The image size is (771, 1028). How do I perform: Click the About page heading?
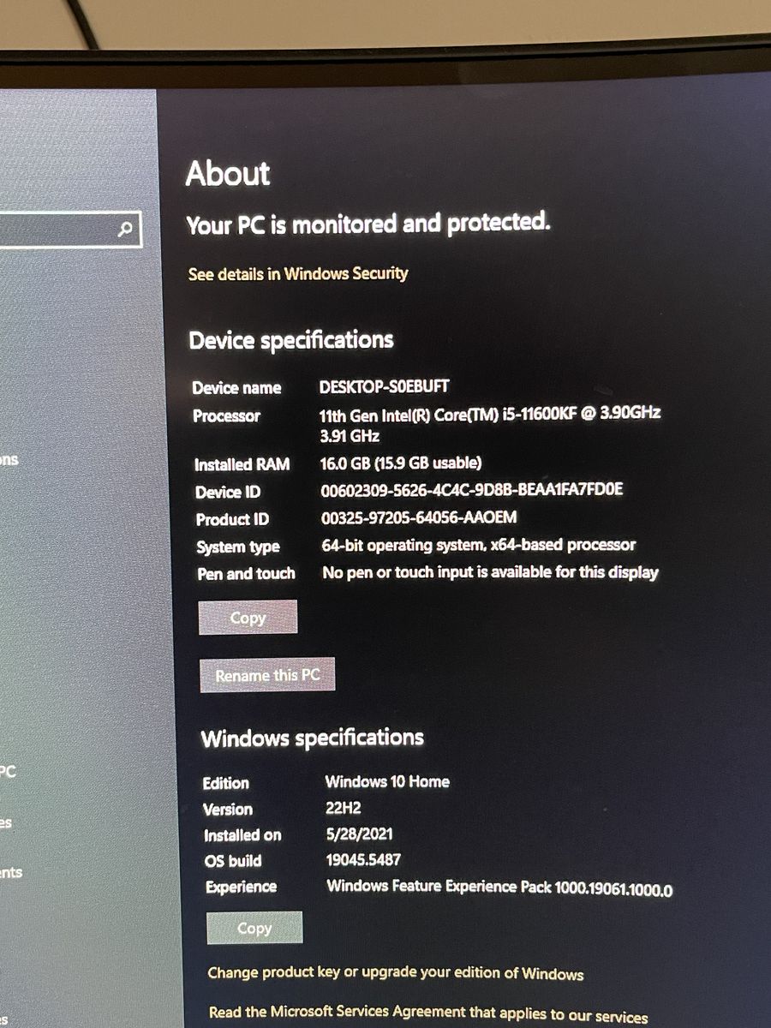pos(228,174)
